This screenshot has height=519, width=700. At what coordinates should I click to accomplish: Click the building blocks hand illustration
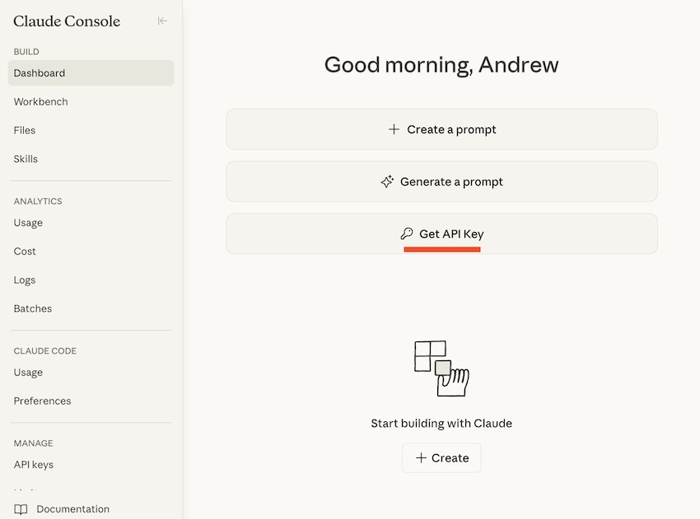pyautogui.click(x=441, y=368)
